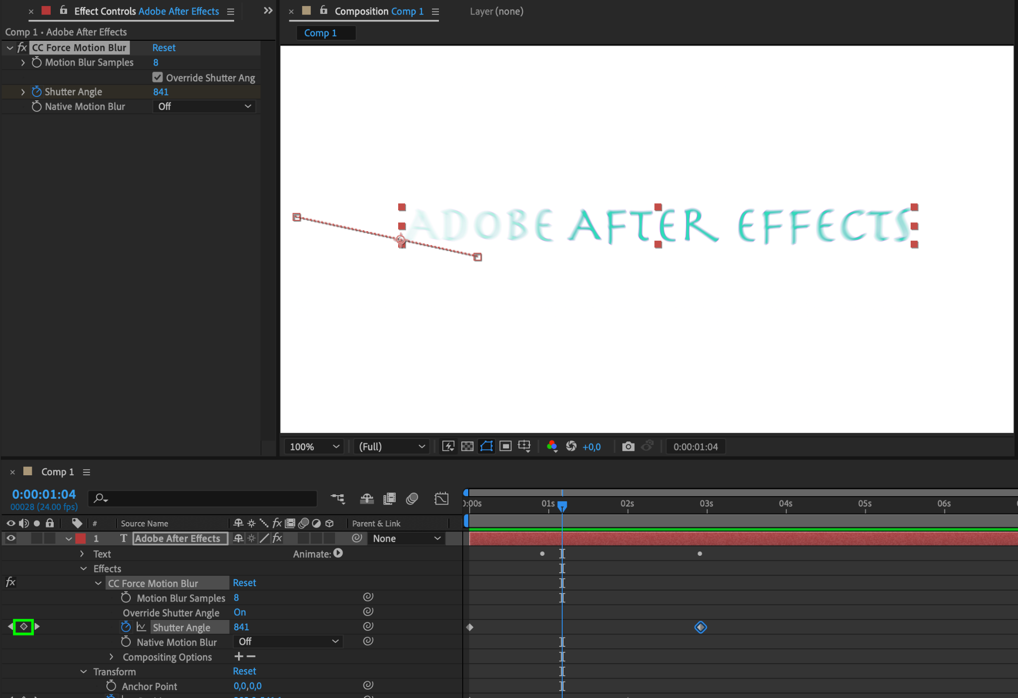
Task: Enable the frame blending master switch
Action: (x=389, y=498)
